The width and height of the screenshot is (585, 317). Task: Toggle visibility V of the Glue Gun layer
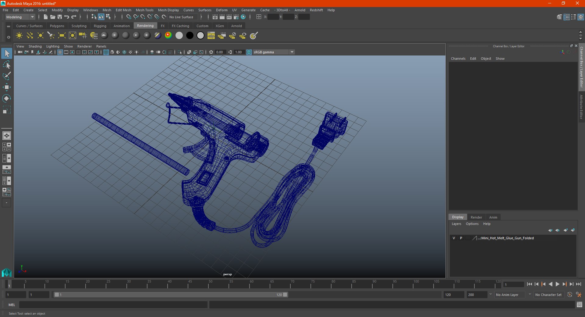(x=454, y=238)
